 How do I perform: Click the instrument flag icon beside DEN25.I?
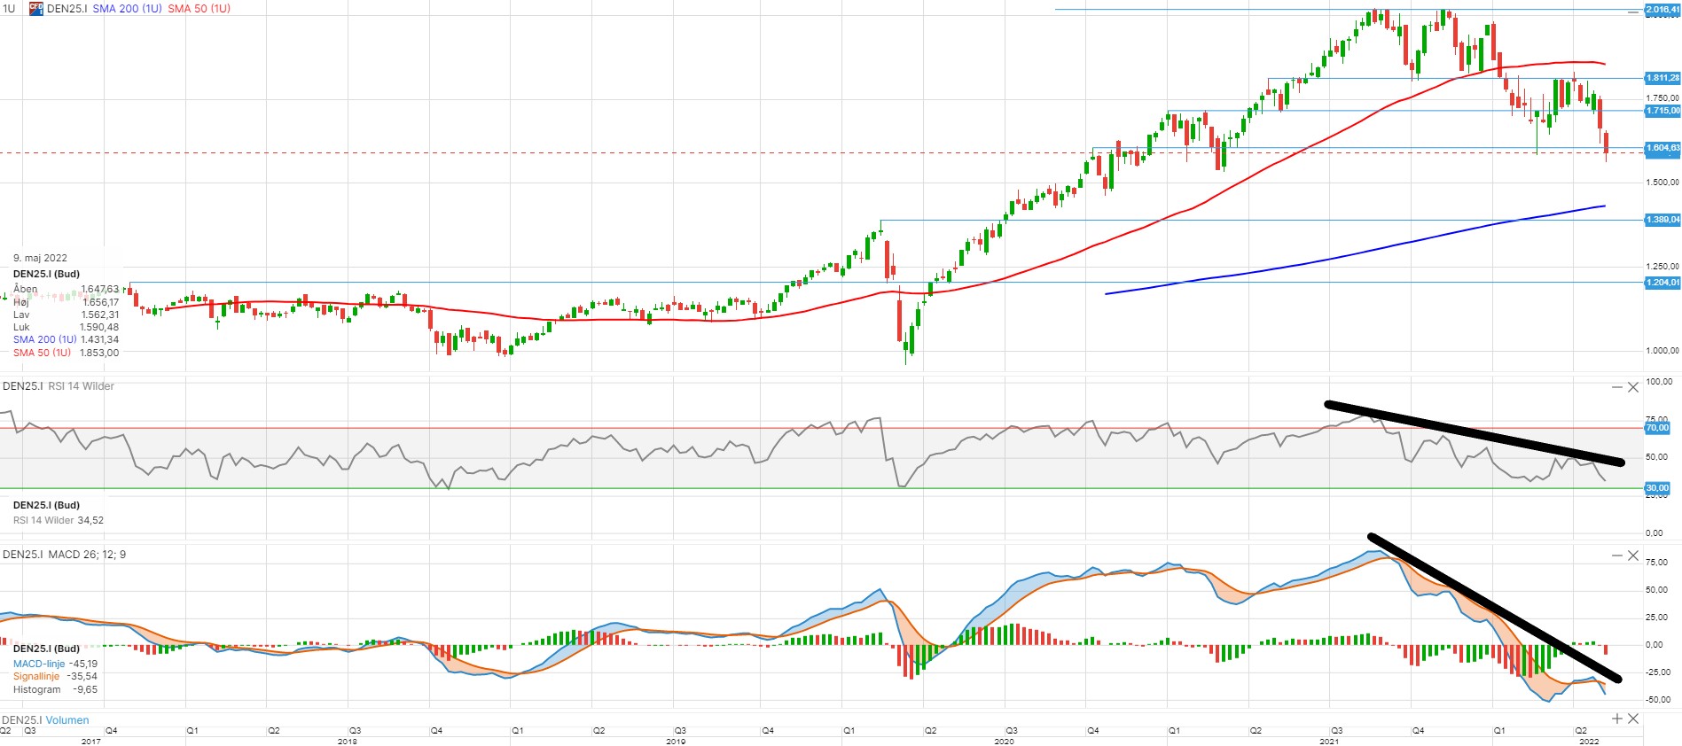pos(36,8)
